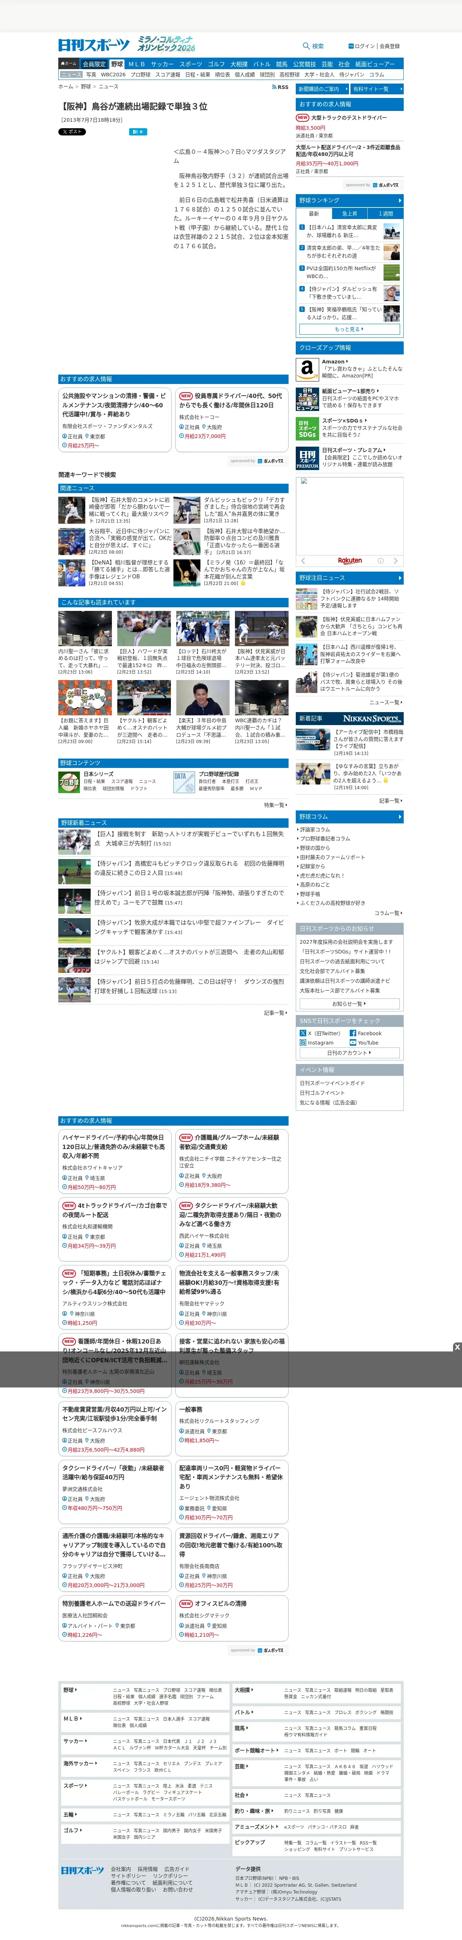Switch ranking to 急上昇 tab

click(x=350, y=213)
